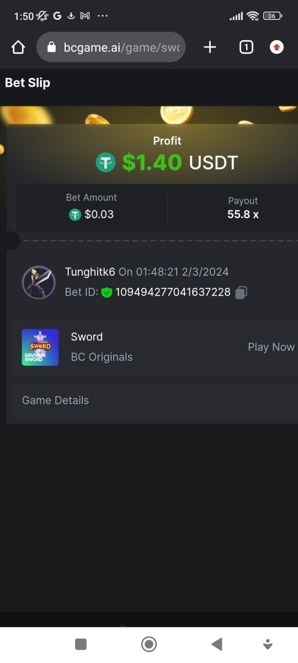Tap the Tether coin icon beside profit
Image resolution: width=298 pixels, height=663 pixels.
(x=105, y=162)
